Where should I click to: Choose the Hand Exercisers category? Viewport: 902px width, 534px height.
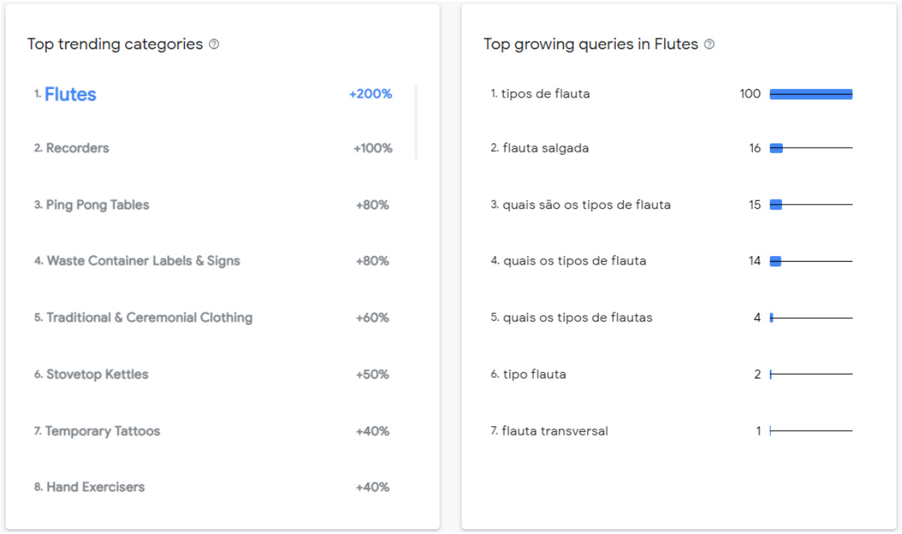(x=95, y=487)
